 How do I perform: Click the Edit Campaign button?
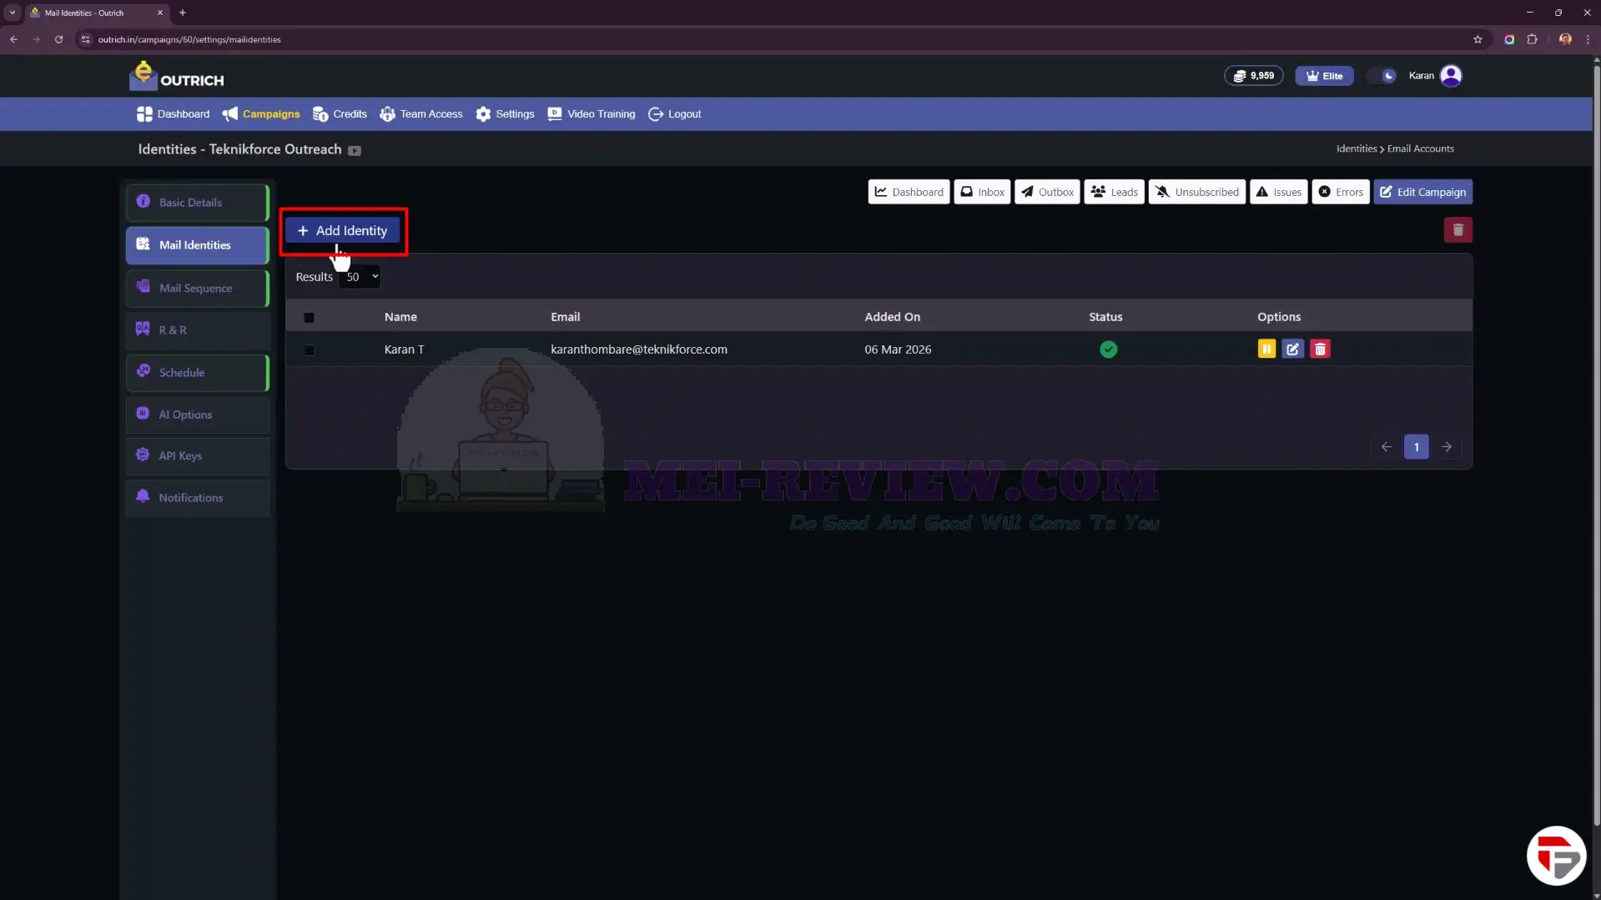pos(1422,192)
